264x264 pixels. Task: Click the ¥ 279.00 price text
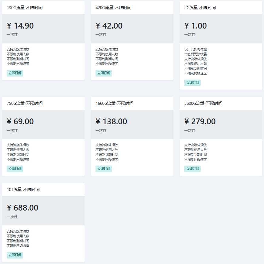tap(200, 122)
